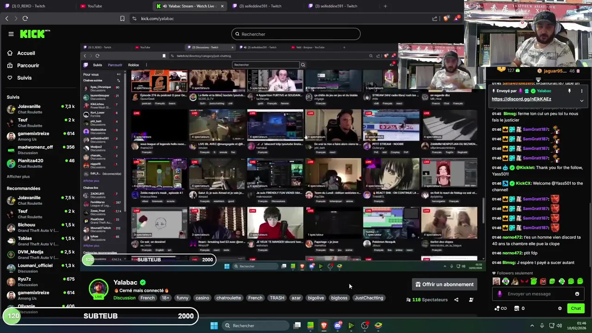592x333 pixels.
Task: Click the chatroulette tag
Action: pyautogui.click(x=228, y=298)
